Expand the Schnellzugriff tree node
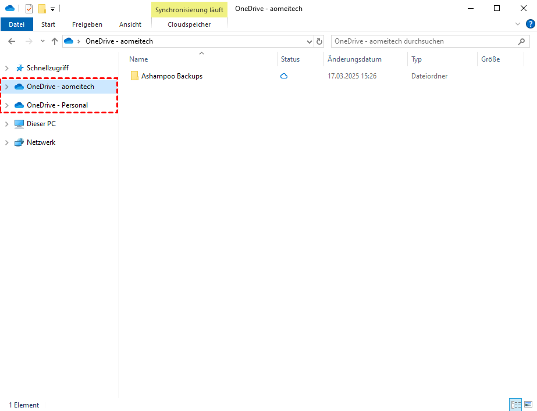Image resolution: width=537 pixels, height=411 pixels. [6, 68]
